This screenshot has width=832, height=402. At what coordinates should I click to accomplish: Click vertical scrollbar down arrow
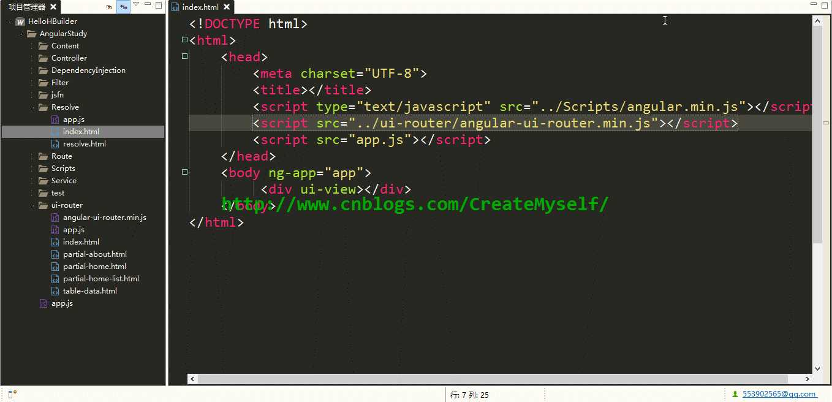pyautogui.click(x=818, y=368)
